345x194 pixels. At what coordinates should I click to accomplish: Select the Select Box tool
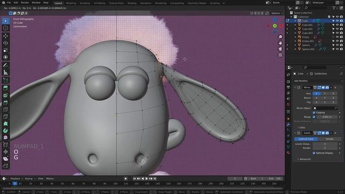(5, 21)
